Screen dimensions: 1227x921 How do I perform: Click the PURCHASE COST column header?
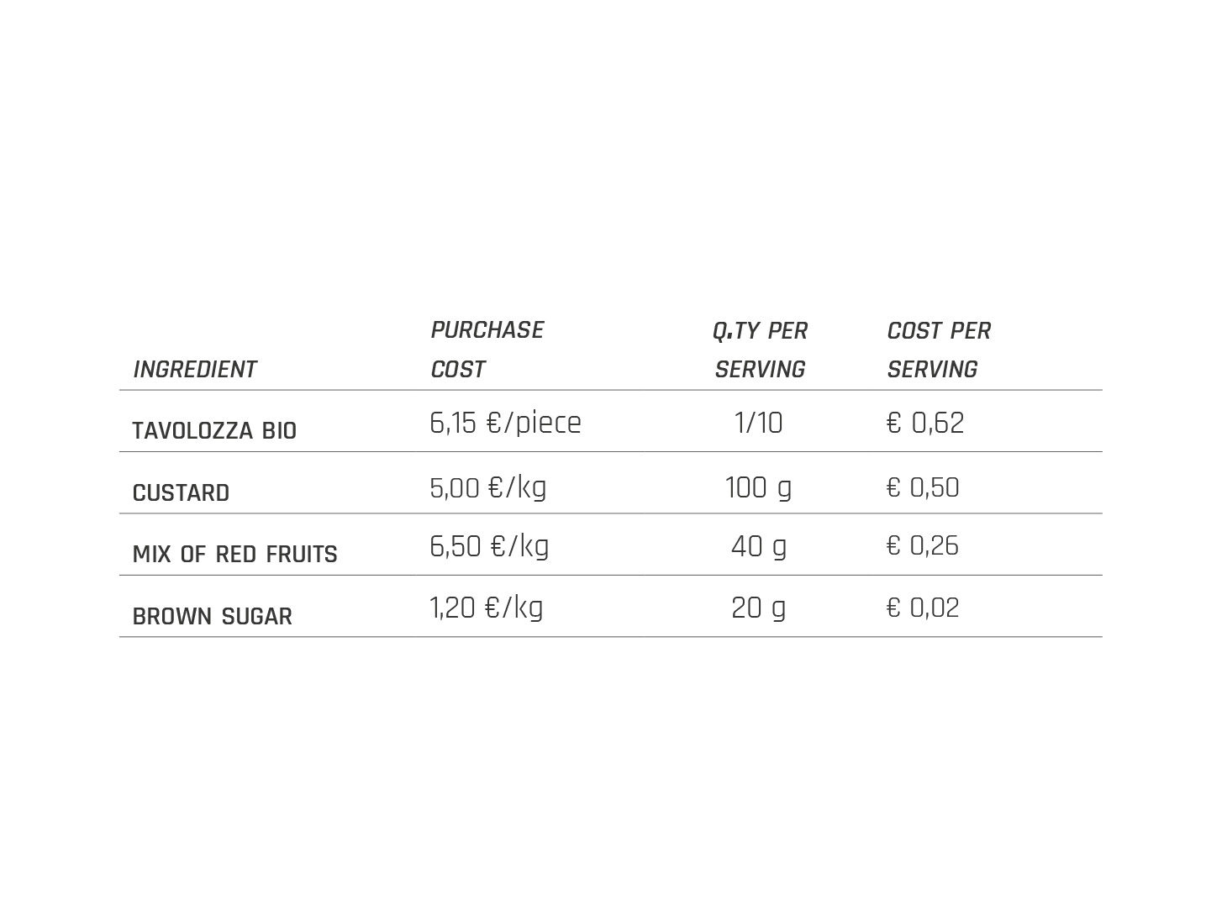point(487,350)
